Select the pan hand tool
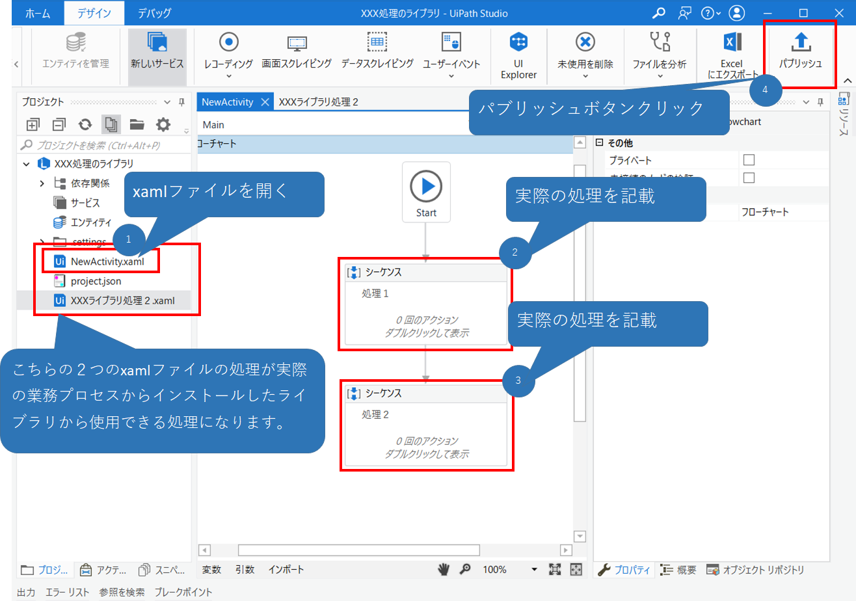Screen dimensions: 856x601 coord(444,569)
